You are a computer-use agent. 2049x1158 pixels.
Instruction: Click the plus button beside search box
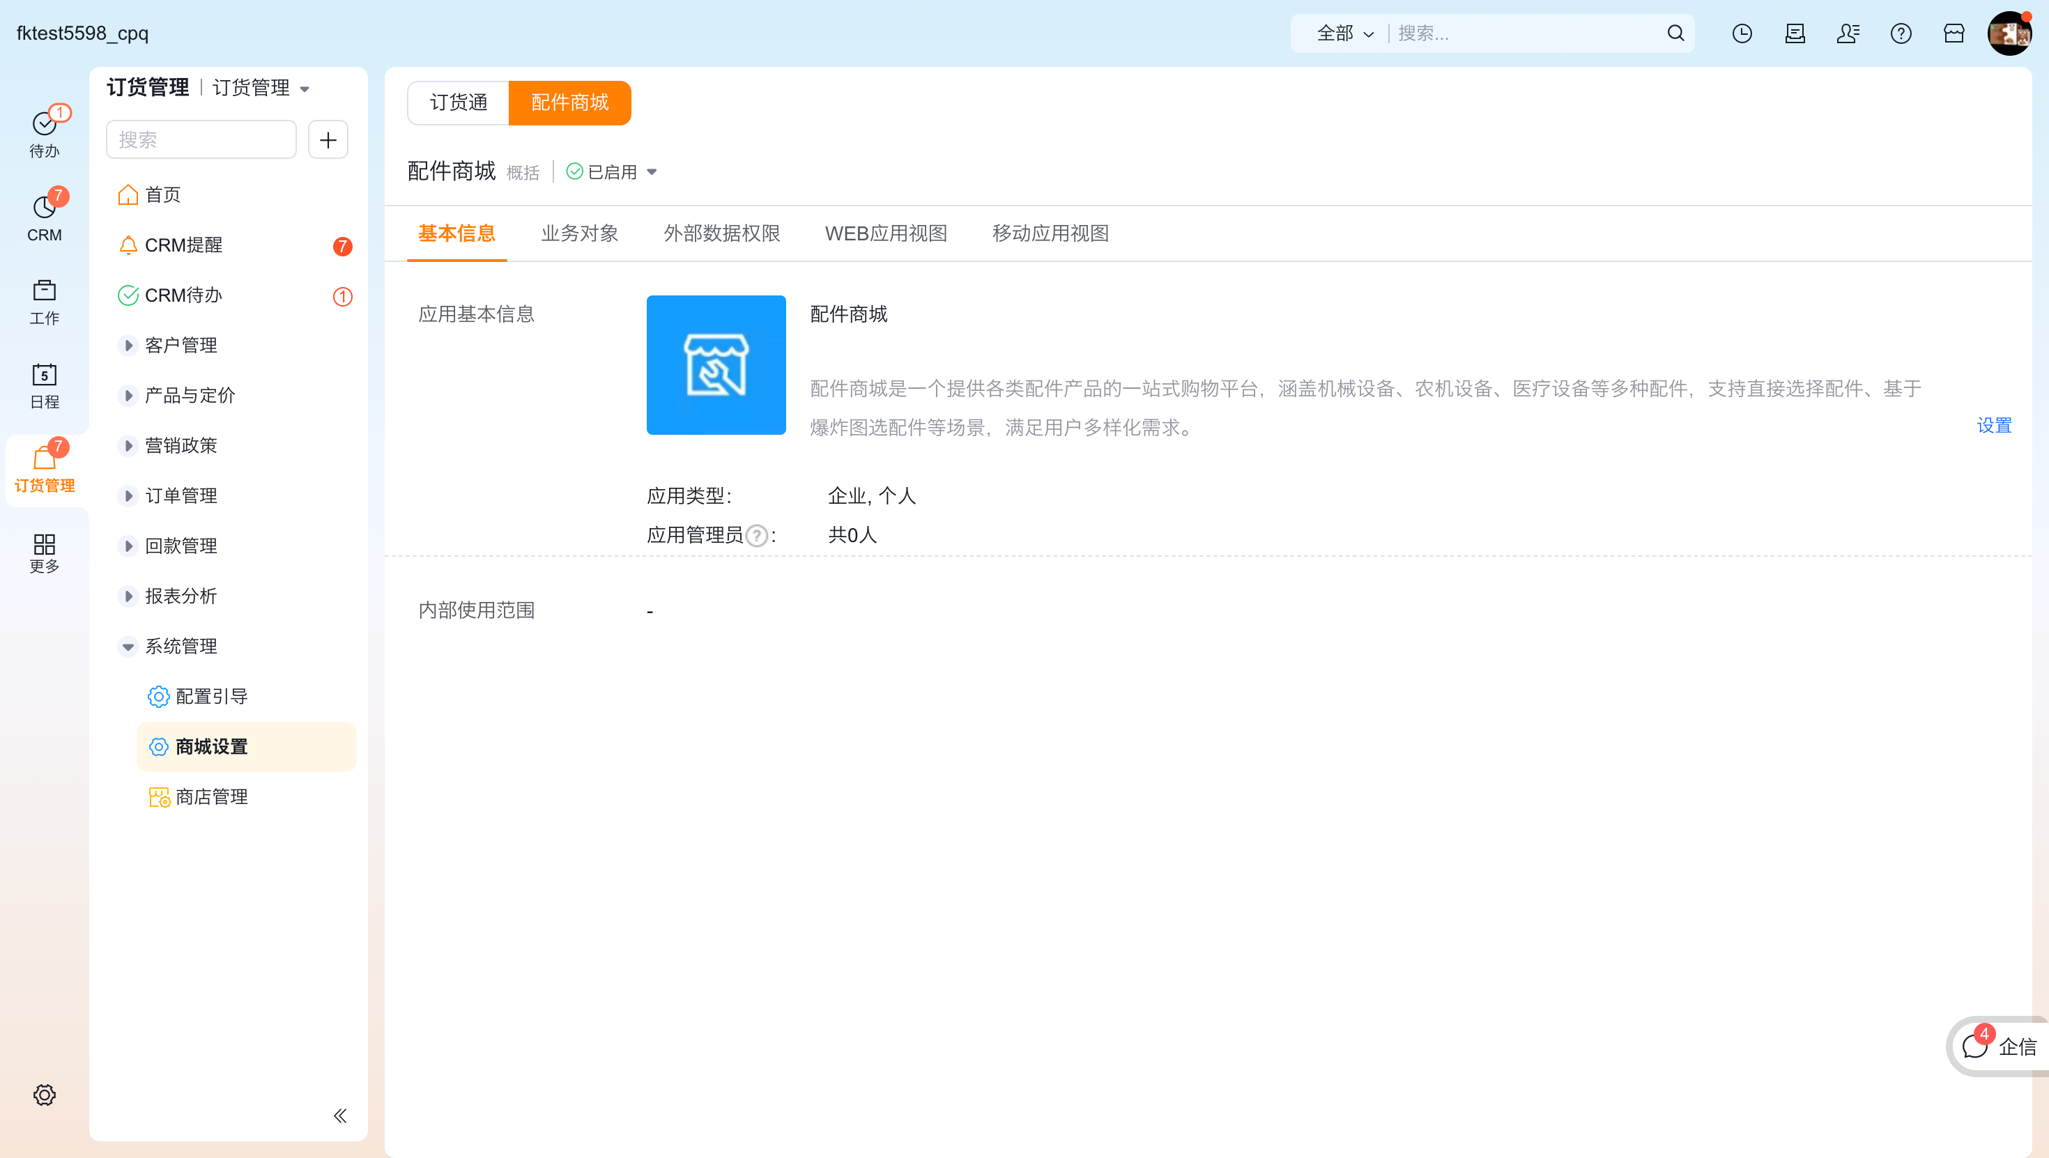tap(328, 139)
